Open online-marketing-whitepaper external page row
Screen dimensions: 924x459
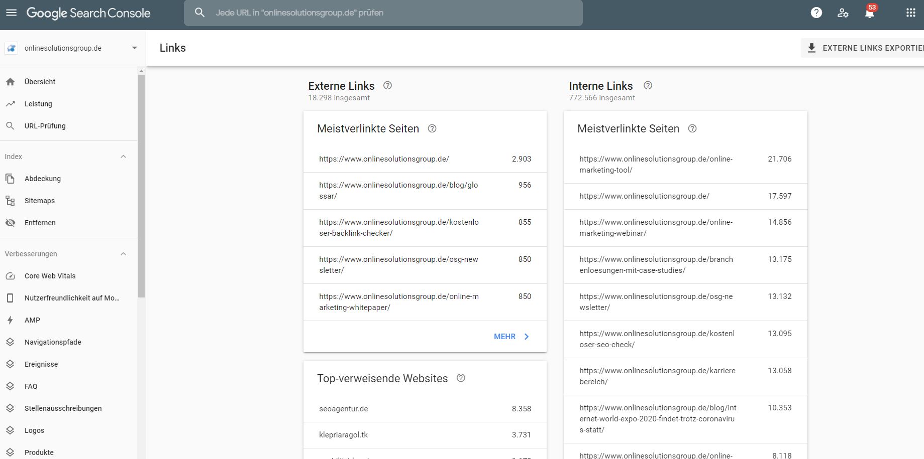(x=425, y=302)
